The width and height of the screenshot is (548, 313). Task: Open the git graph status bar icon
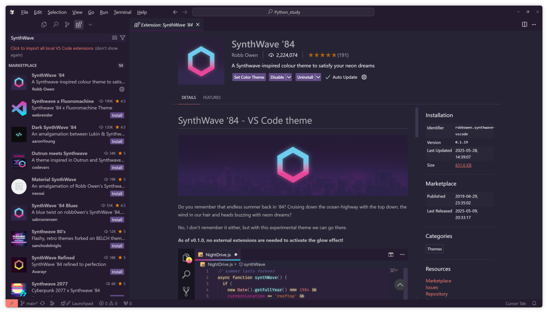[x=52, y=303]
